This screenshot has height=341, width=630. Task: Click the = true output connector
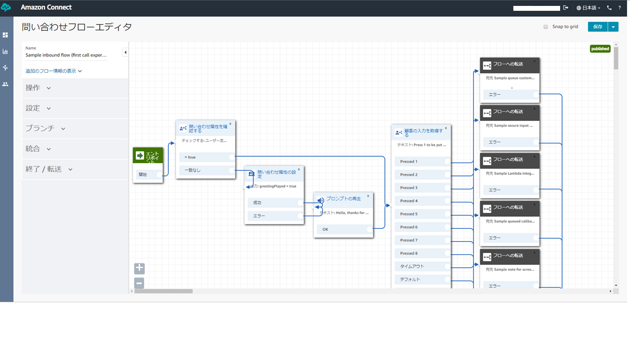[232, 157]
